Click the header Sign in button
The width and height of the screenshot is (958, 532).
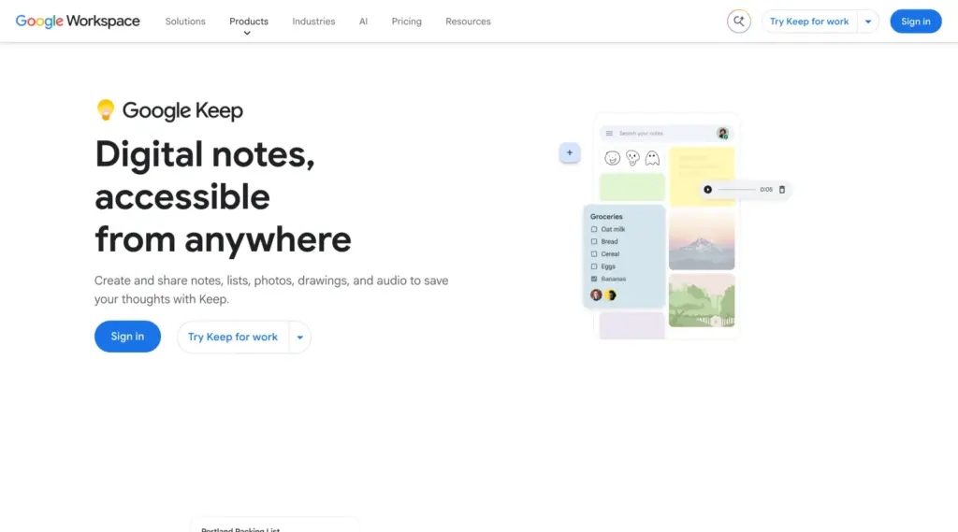pyautogui.click(x=915, y=22)
